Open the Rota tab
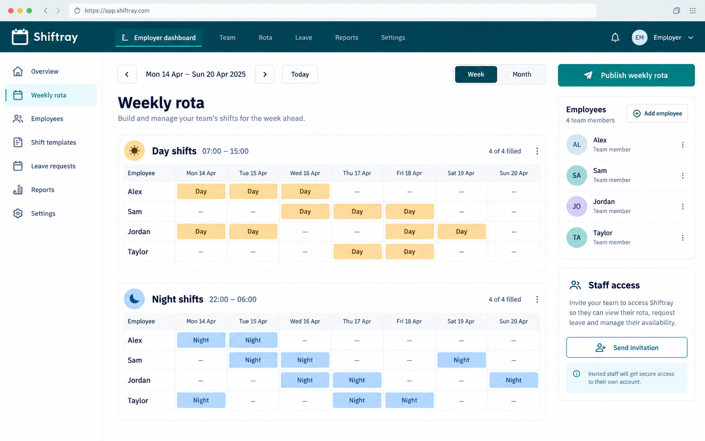 point(265,38)
